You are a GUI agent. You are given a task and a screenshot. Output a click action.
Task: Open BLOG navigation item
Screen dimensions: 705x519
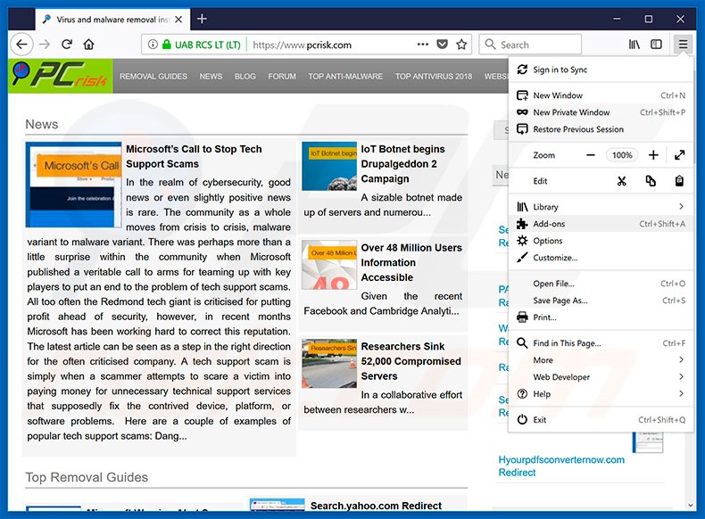[245, 77]
